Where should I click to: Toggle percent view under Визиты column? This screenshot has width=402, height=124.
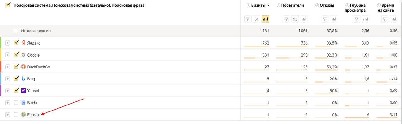[x=257, y=19]
